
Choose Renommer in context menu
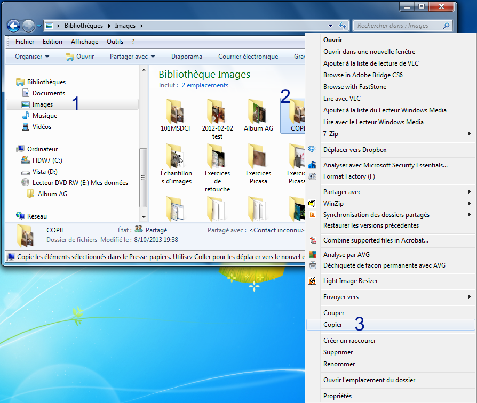click(391, 364)
